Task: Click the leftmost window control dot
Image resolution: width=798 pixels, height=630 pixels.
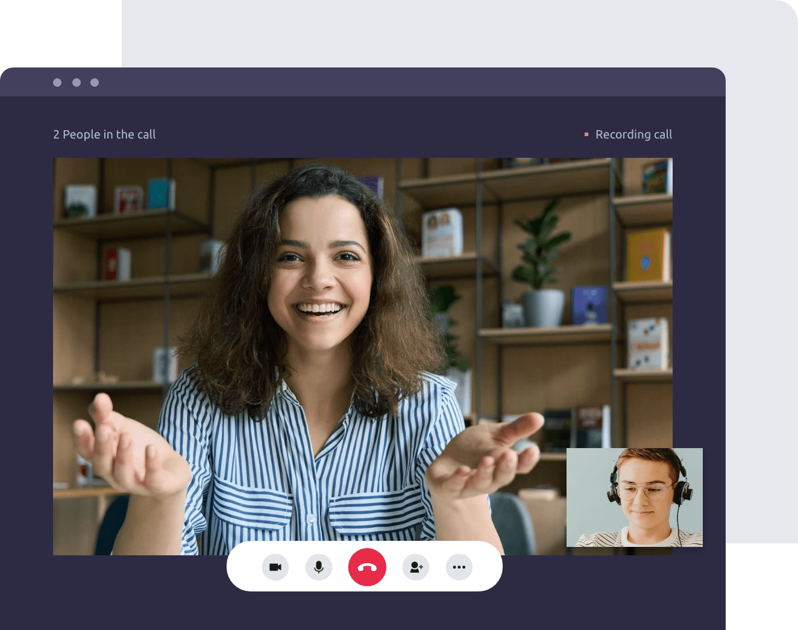Action: tap(57, 83)
